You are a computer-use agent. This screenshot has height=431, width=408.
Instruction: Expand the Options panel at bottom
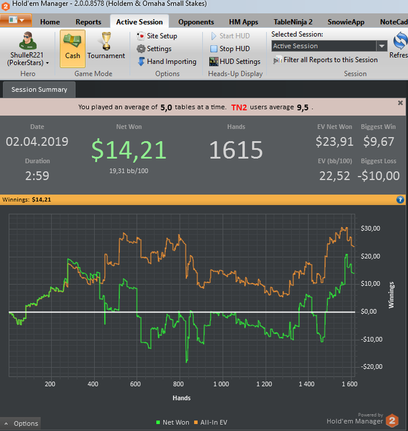point(20,424)
